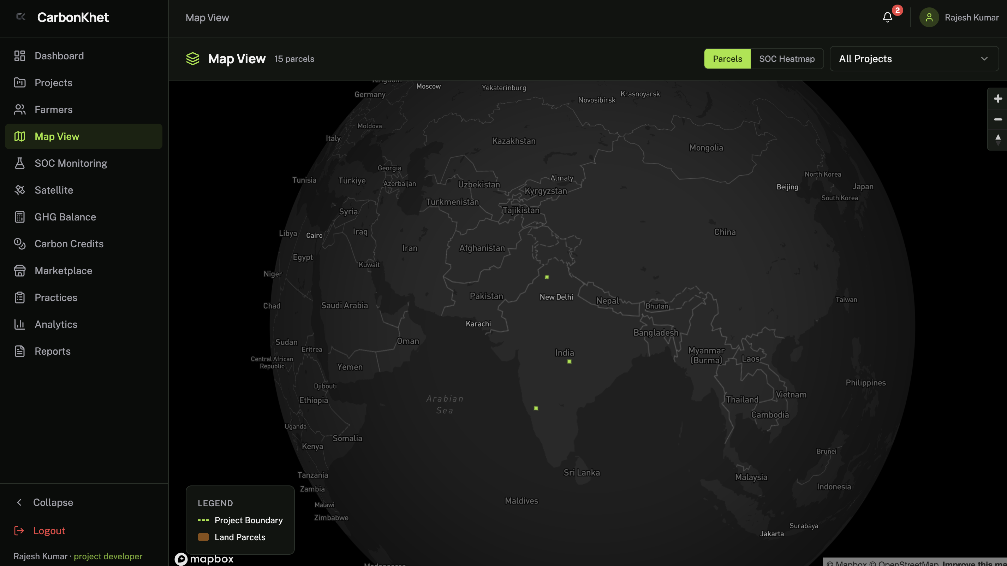The width and height of the screenshot is (1007, 566).
Task: Click the Marketplace store icon
Action: click(x=19, y=271)
